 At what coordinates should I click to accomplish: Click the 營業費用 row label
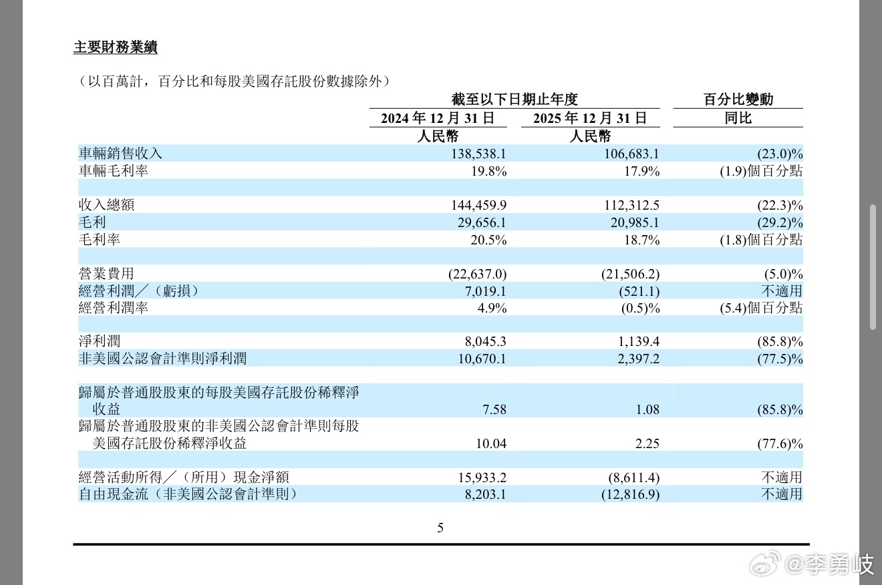(x=107, y=273)
